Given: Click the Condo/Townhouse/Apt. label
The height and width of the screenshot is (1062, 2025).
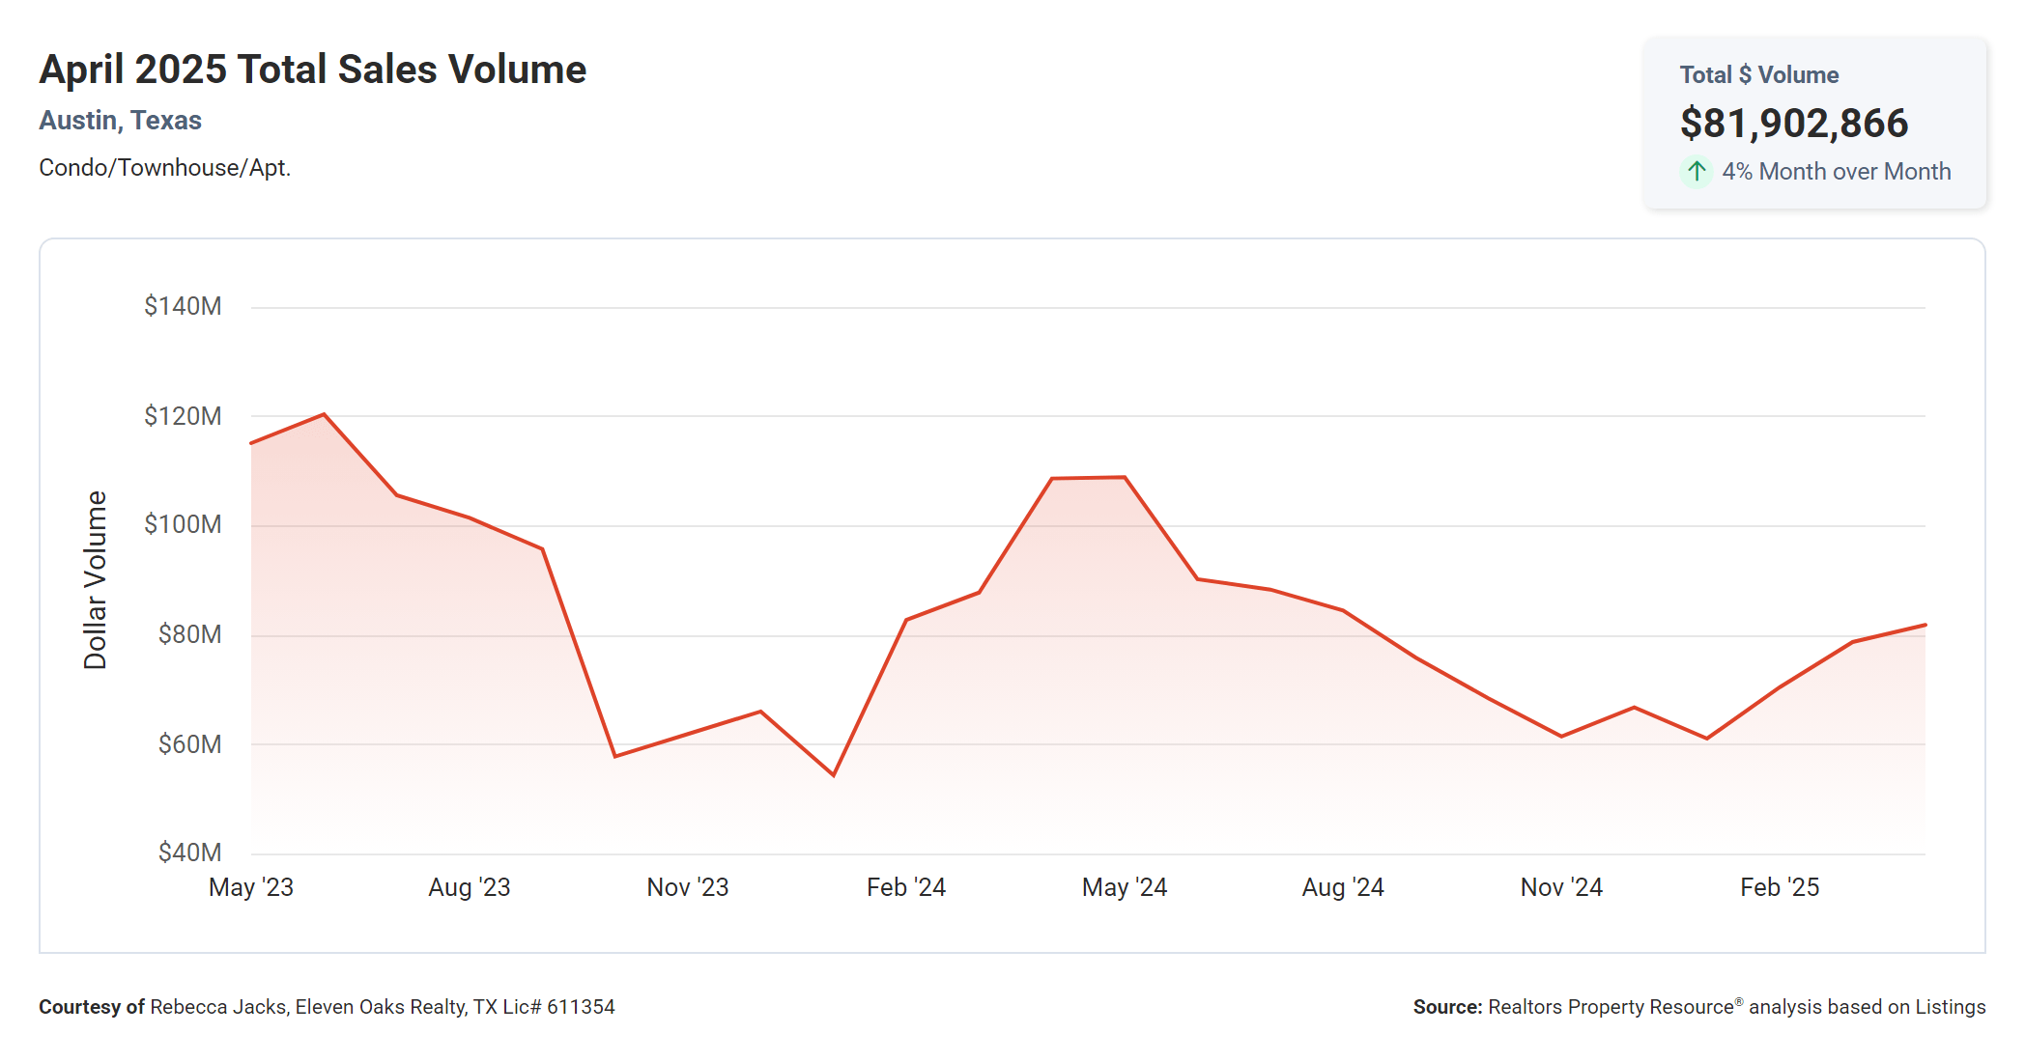Looking at the screenshot, I should pyautogui.click(x=164, y=168).
